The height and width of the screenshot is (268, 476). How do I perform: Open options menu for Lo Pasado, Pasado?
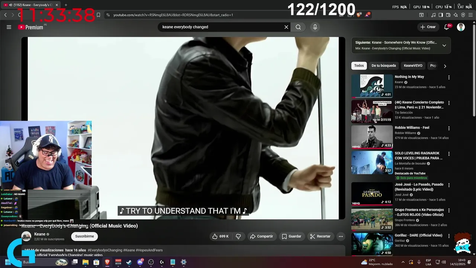[x=449, y=185]
